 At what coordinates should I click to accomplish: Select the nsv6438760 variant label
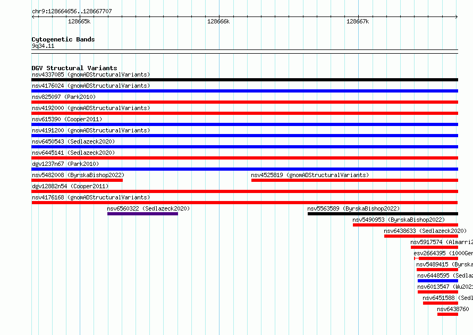tap(453, 309)
